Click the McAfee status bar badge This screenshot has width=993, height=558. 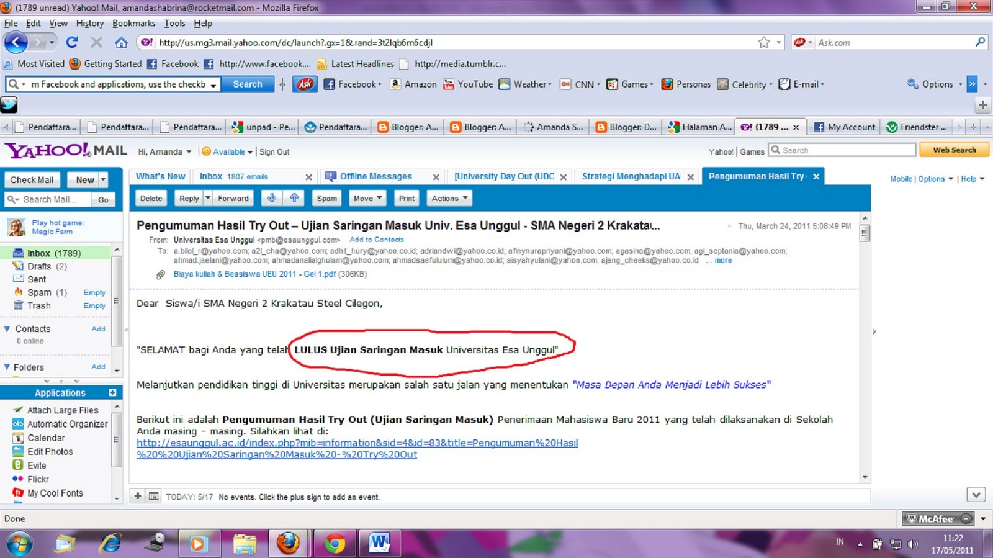click(938, 518)
